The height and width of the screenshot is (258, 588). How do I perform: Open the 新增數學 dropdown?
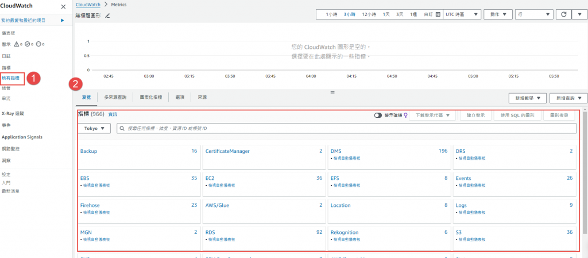[x=527, y=98]
